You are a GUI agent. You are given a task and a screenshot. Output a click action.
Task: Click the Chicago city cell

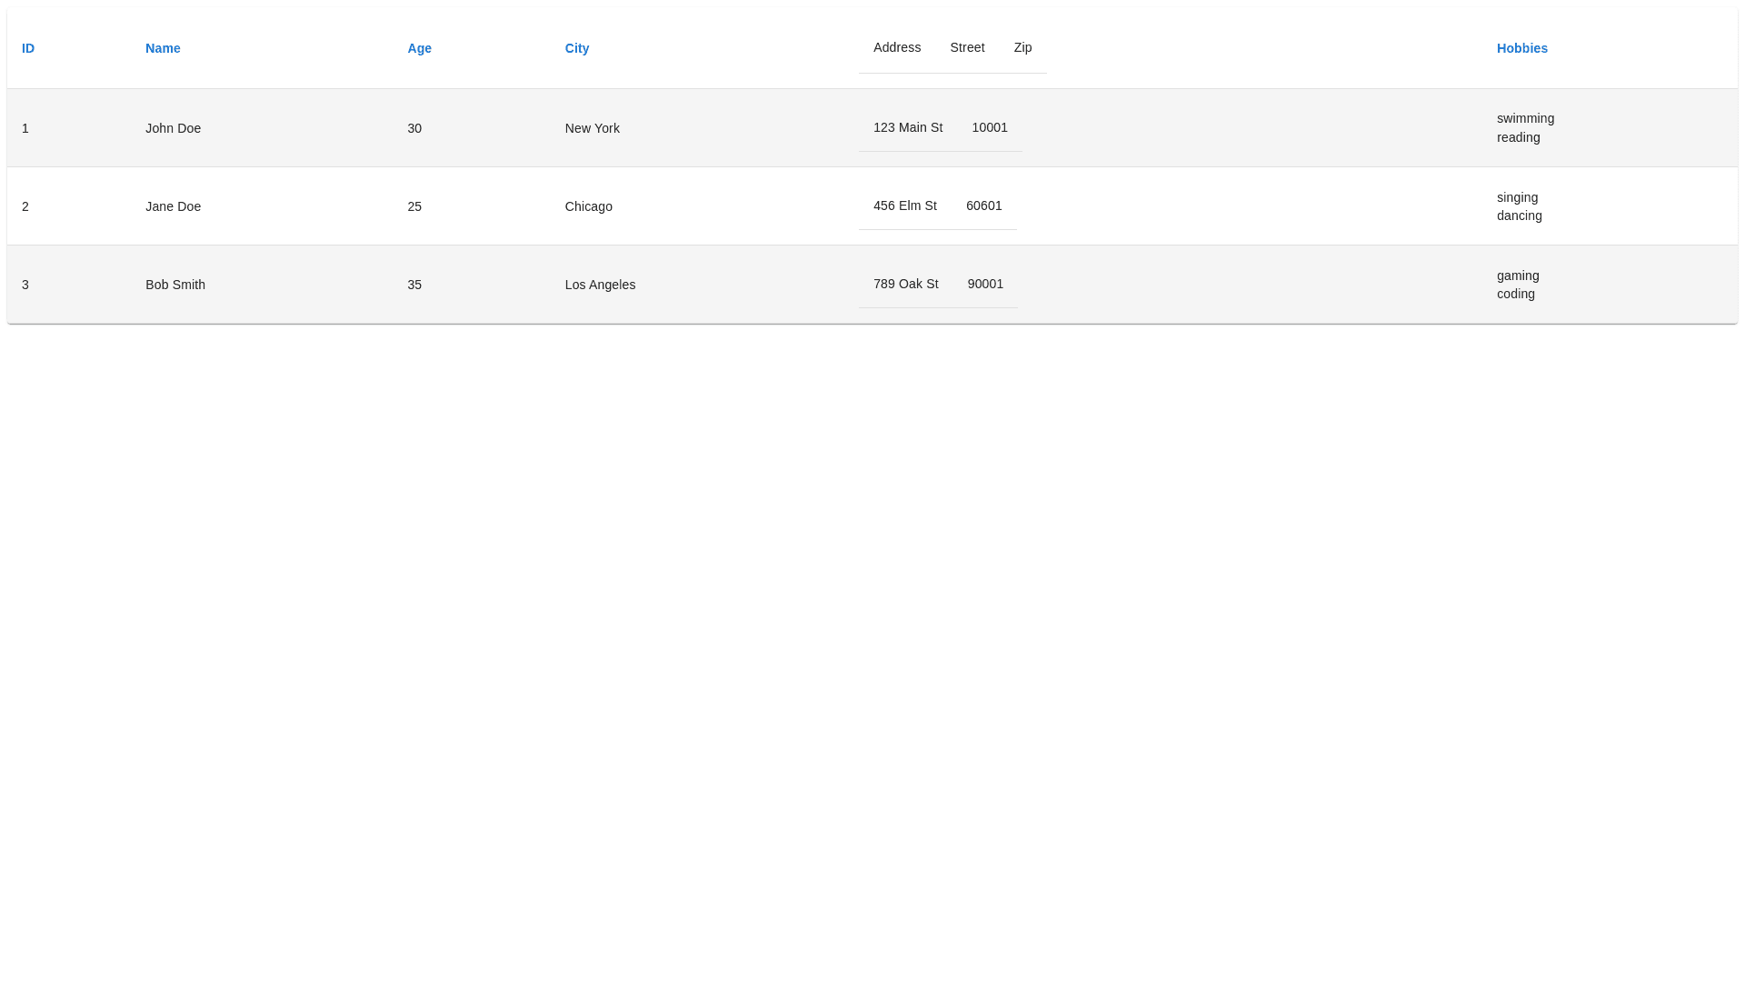coord(588,206)
